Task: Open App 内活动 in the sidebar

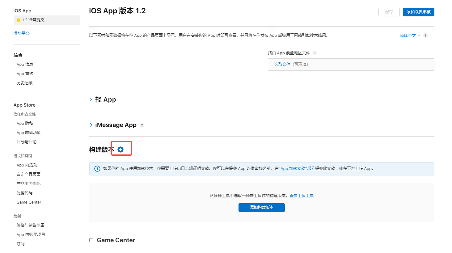Action: click(x=27, y=165)
